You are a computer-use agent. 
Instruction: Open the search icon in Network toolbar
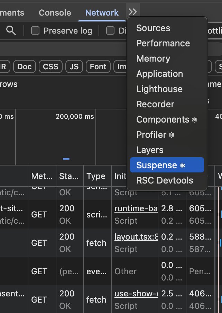coord(11,30)
